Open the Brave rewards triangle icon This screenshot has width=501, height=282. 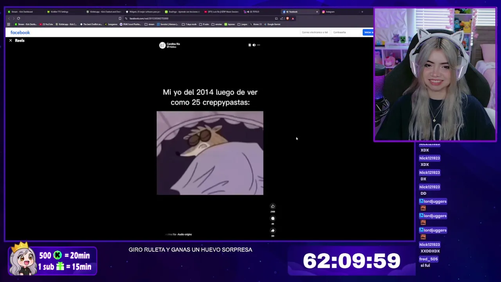[292, 18]
